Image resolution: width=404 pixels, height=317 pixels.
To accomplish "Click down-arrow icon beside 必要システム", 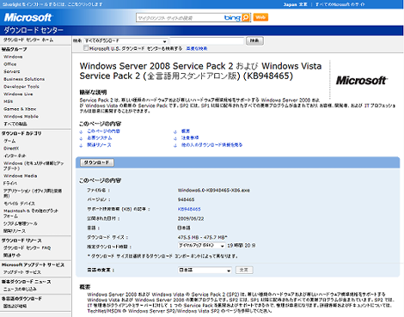I will point(81,138).
